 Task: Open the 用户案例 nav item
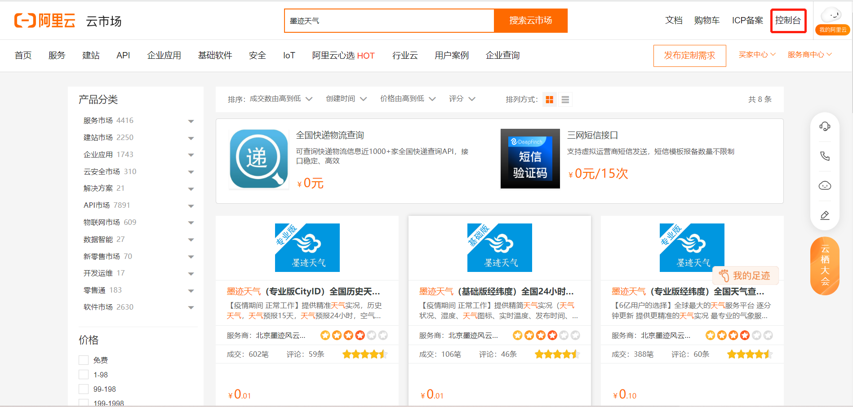coord(452,55)
